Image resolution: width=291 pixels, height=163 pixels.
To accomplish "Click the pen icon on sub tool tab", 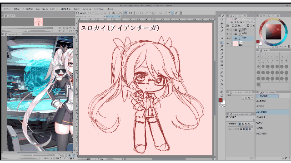I will pos(261,92).
